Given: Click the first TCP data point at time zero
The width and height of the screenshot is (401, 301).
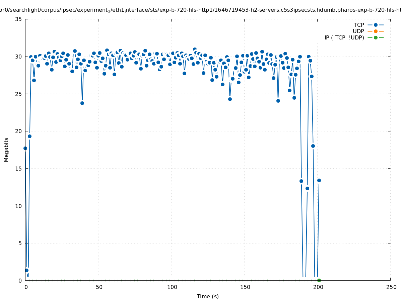Looking at the screenshot, I should [x=25, y=148].
